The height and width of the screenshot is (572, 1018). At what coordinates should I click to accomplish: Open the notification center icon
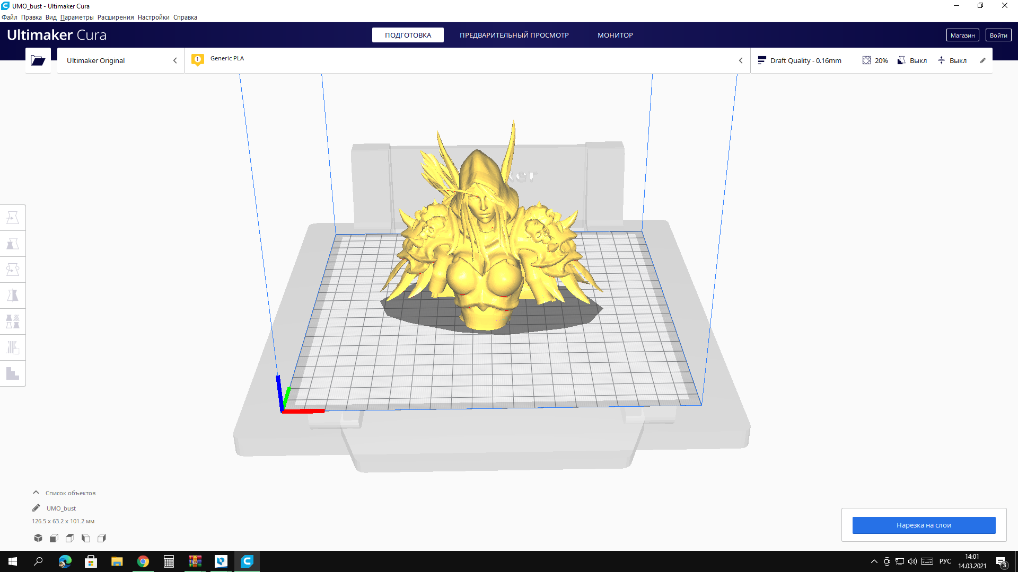[x=1001, y=561]
